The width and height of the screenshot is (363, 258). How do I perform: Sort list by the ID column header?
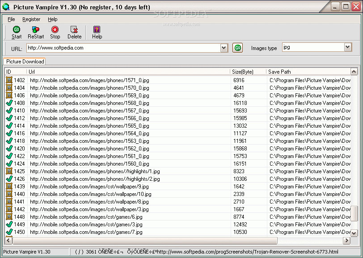pos(16,72)
